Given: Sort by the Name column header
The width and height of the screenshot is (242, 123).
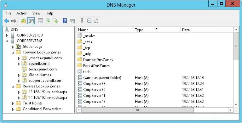Looking at the screenshot, I should pos(105,30).
